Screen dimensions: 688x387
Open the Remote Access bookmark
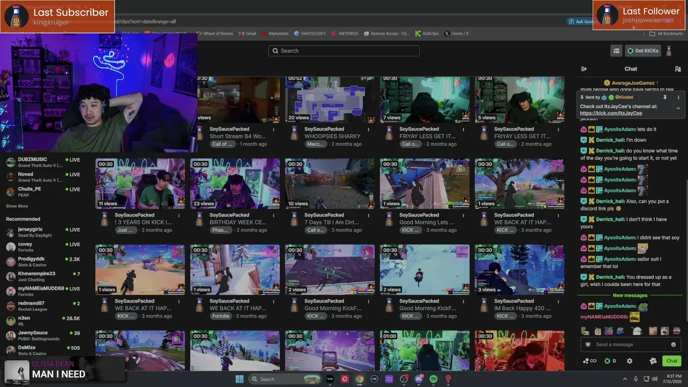pos(386,33)
